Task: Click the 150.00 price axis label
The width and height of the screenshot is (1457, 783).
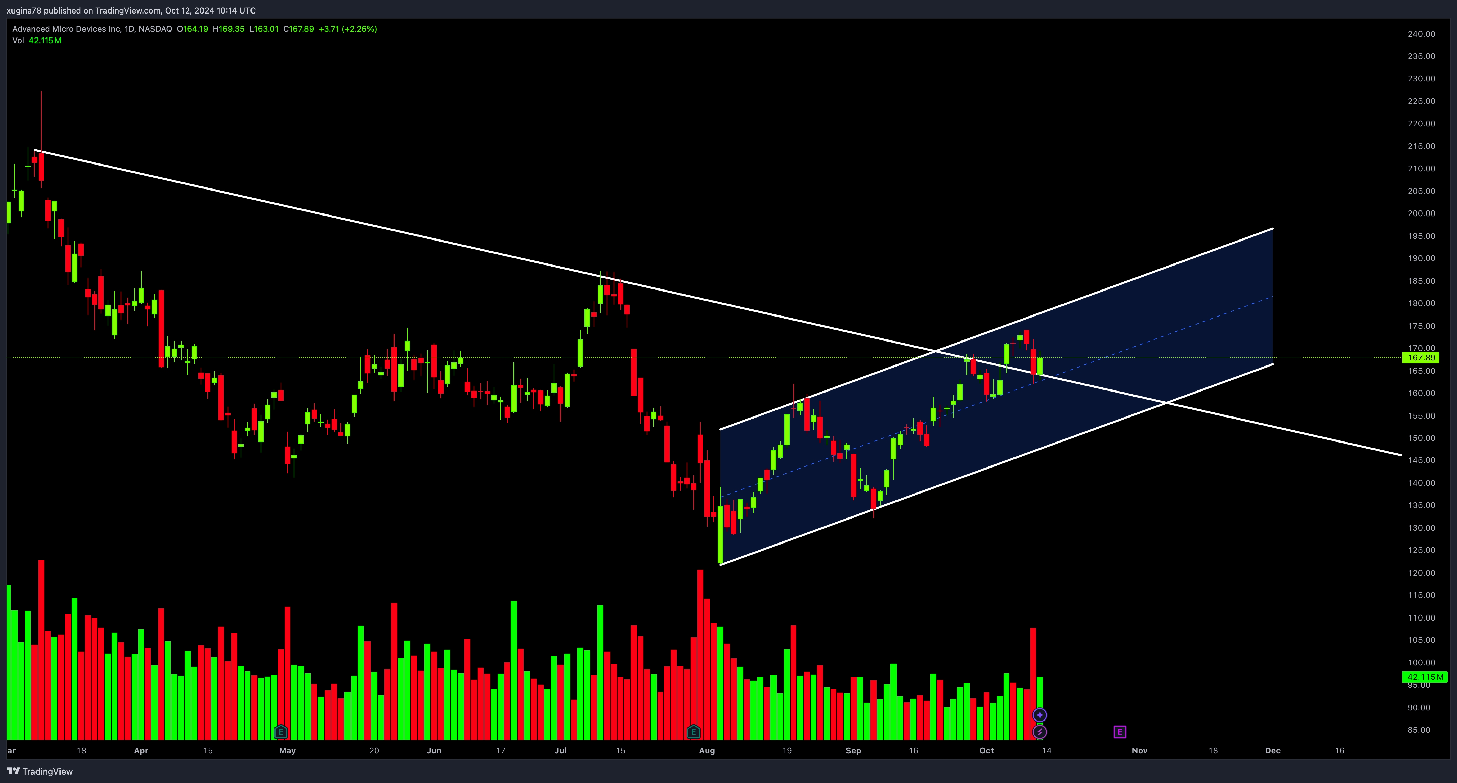Action: pos(1422,438)
